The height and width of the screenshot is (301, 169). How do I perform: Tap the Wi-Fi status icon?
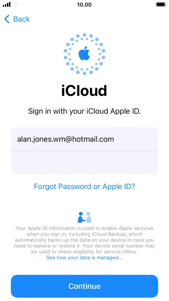[16, 5]
